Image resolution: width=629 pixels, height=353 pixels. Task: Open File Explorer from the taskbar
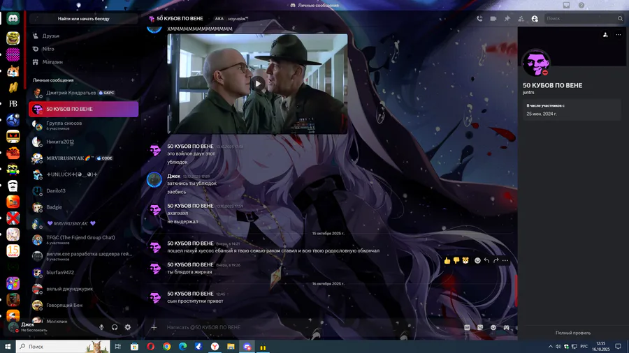231,347
